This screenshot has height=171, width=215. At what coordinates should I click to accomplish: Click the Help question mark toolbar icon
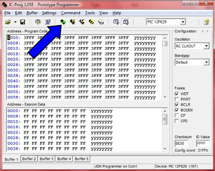point(206,22)
